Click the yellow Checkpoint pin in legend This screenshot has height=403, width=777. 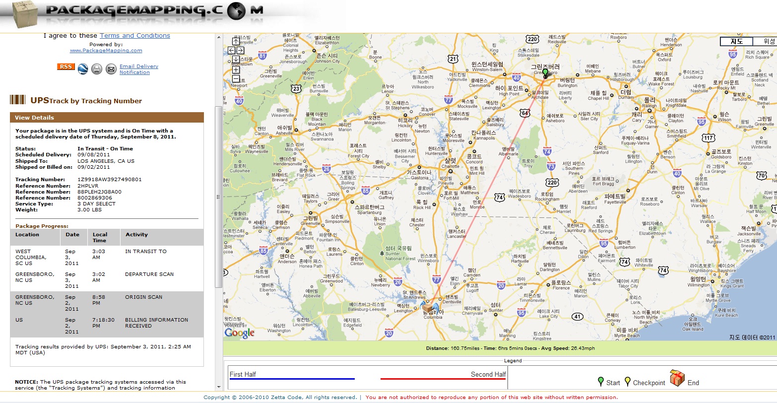point(627,381)
